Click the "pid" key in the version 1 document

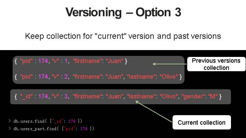26,61
